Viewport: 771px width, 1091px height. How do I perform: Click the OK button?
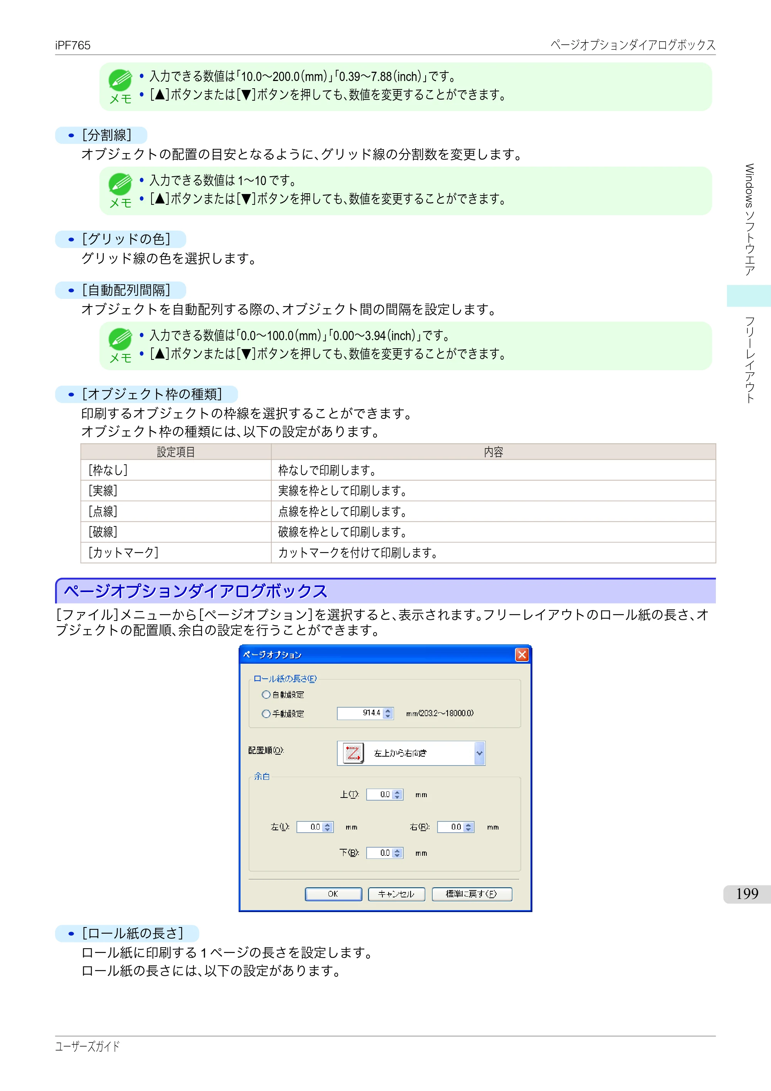(x=333, y=894)
